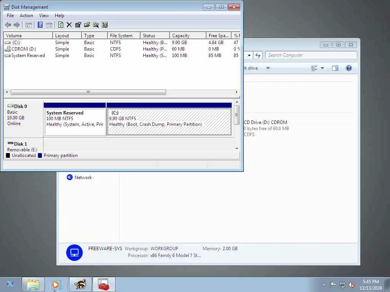The width and height of the screenshot is (390, 292).
Task: Click the Action Center flag tray icon
Action: tap(333, 284)
